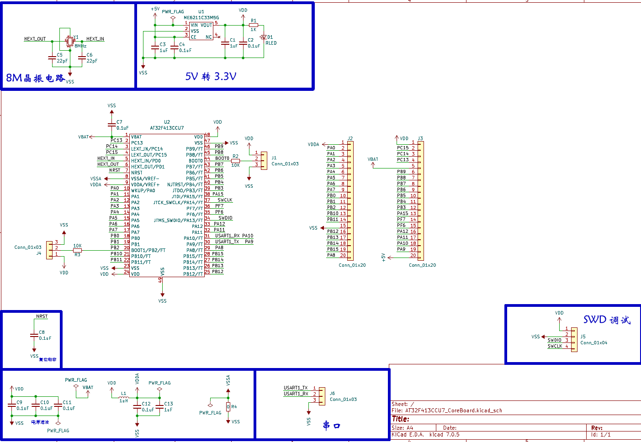Click the SWCLK label on U2 pin 37
This screenshot has width=641, height=442.
225,200
